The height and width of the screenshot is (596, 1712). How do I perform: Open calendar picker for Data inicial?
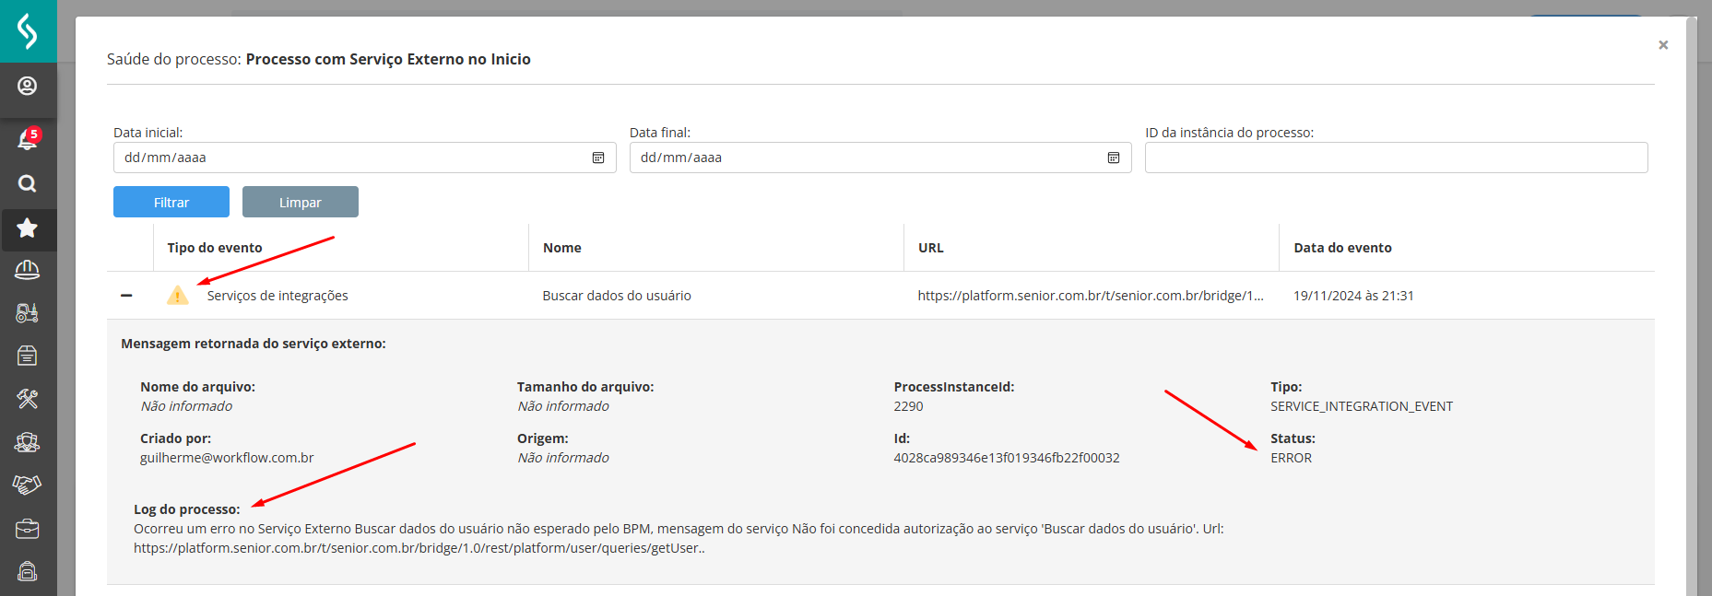coord(598,158)
